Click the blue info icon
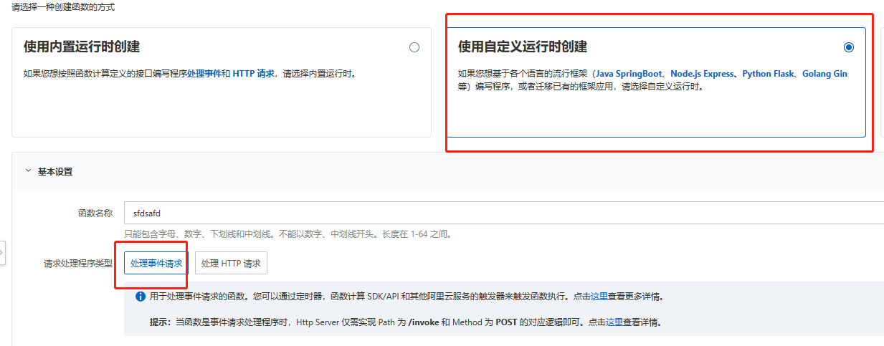The height and width of the screenshot is (346, 884). (141, 296)
